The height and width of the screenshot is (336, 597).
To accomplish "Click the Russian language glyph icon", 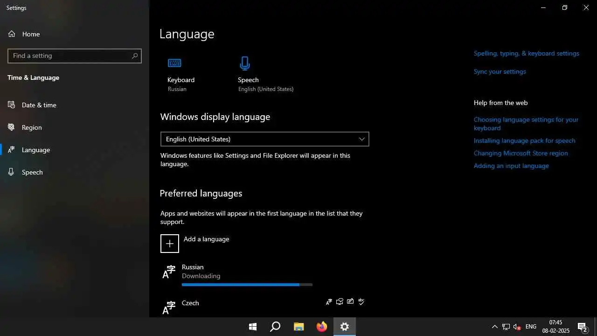I will pos(169,272).
